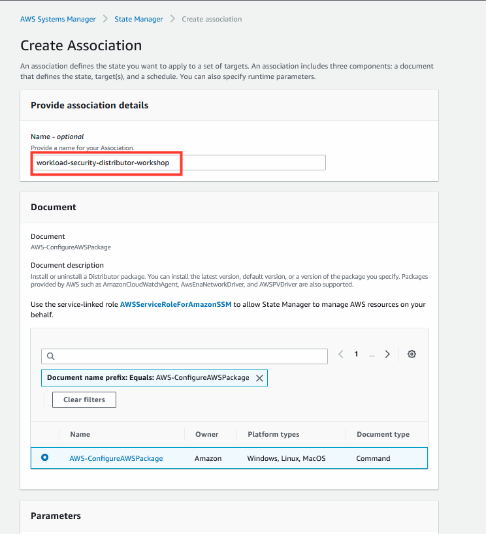Viewport: 486px width, 534px height.
Task: Open AWS-ConfigureAWSPackage document link
Action: coord(116,458)
